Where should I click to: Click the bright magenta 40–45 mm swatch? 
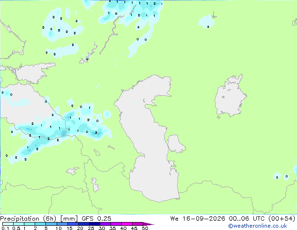coord(127,224)
